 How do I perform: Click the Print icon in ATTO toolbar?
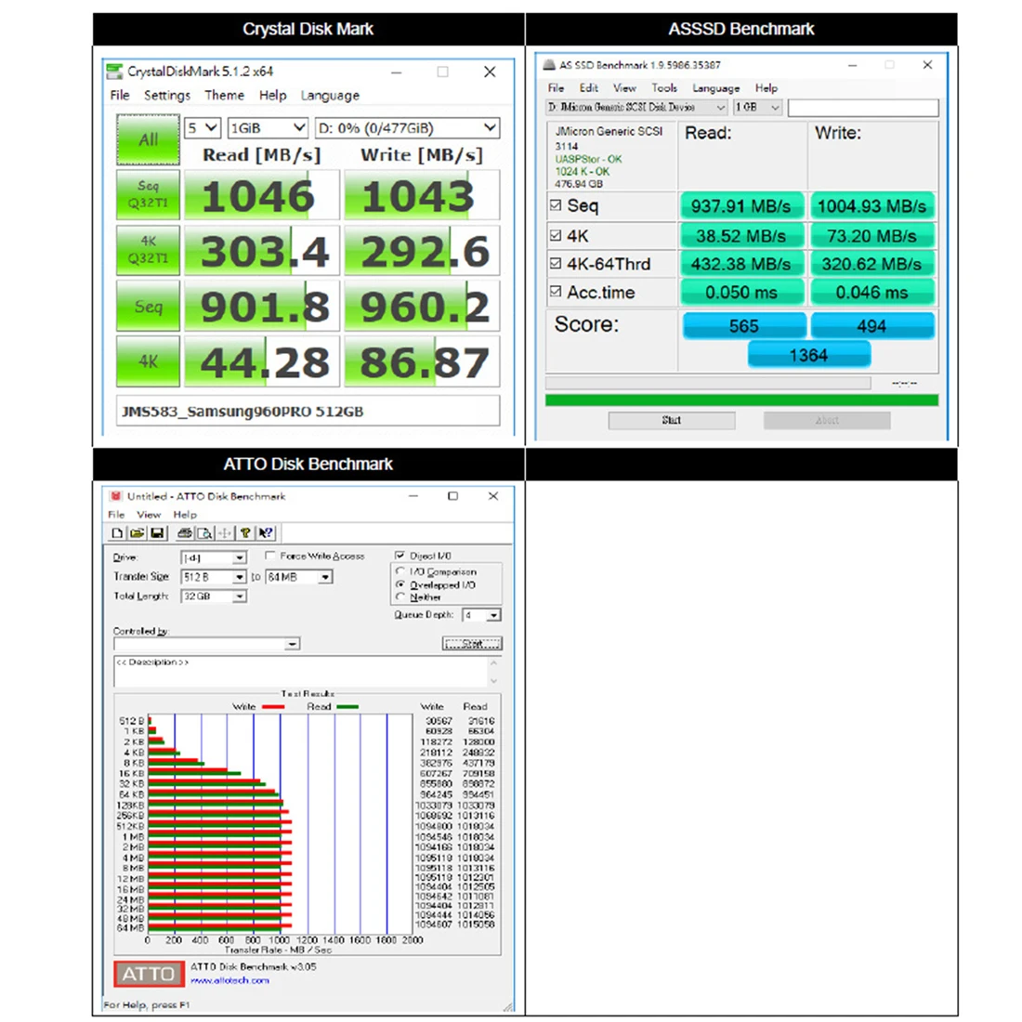pos(185,533)
